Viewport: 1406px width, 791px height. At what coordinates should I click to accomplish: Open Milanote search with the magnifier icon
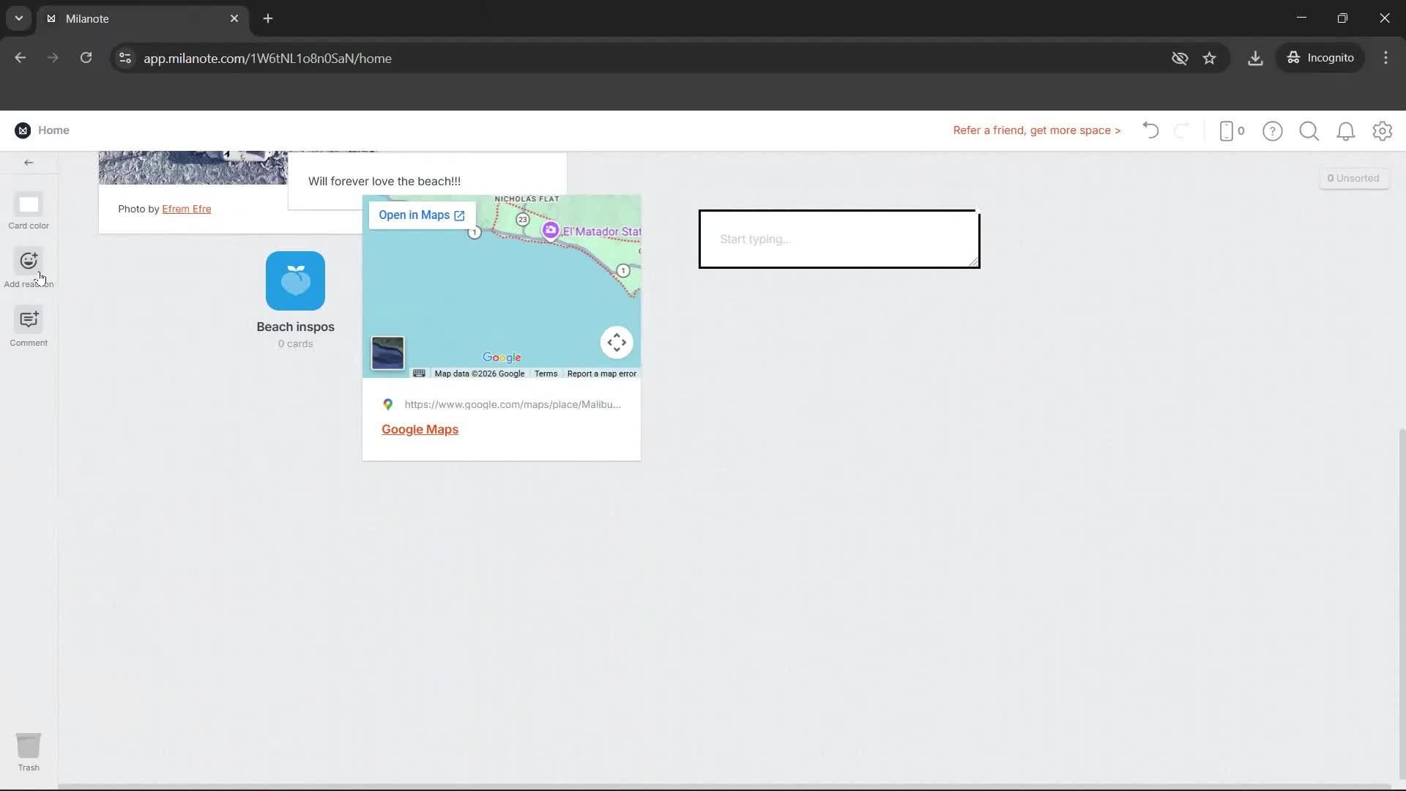1309,130
